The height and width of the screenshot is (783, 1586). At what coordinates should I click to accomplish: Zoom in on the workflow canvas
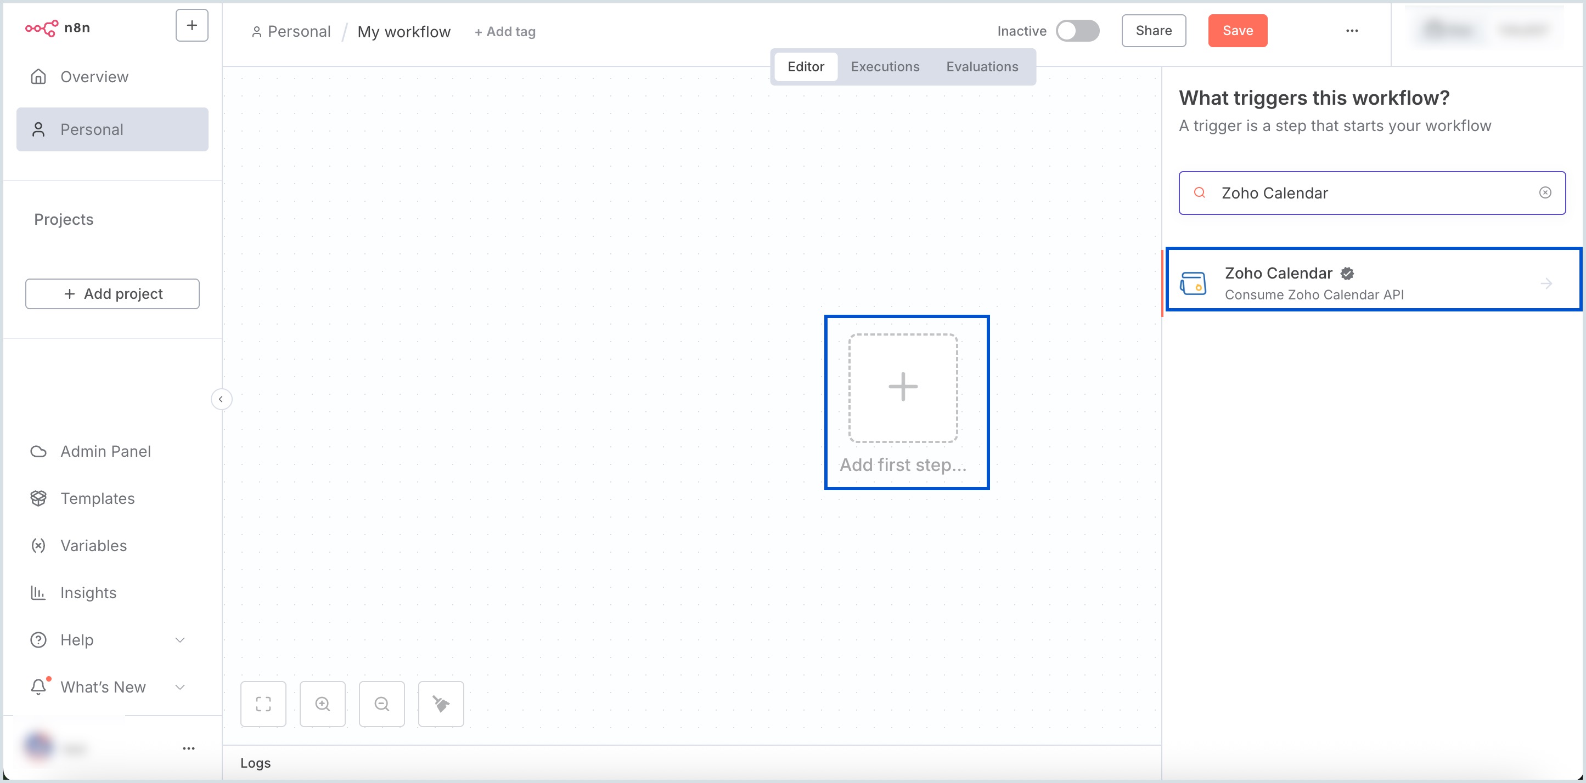[x=322, y=703]
